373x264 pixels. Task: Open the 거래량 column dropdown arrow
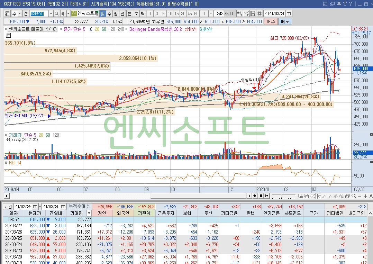[x=89, y=213]
